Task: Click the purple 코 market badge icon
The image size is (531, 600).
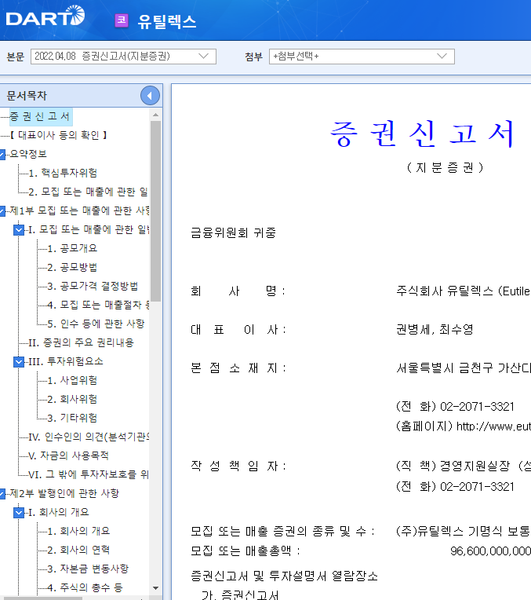Action: (122, 20)
